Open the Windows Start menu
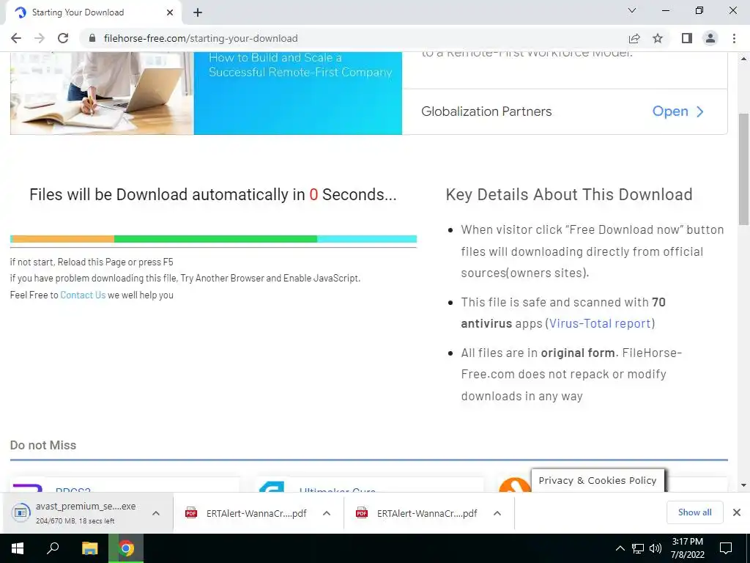This screenshot has width=750, height=563. [x=18, y=548]
